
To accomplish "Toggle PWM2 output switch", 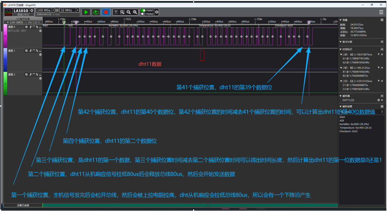I will point(143,14).
